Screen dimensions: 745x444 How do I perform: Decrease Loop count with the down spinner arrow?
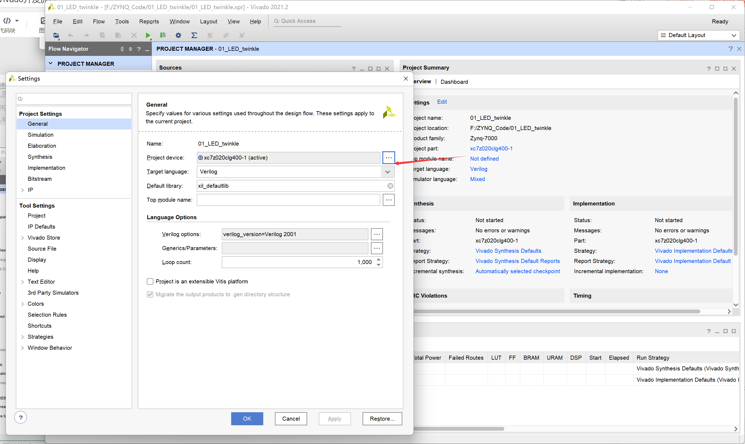[379, 265]
